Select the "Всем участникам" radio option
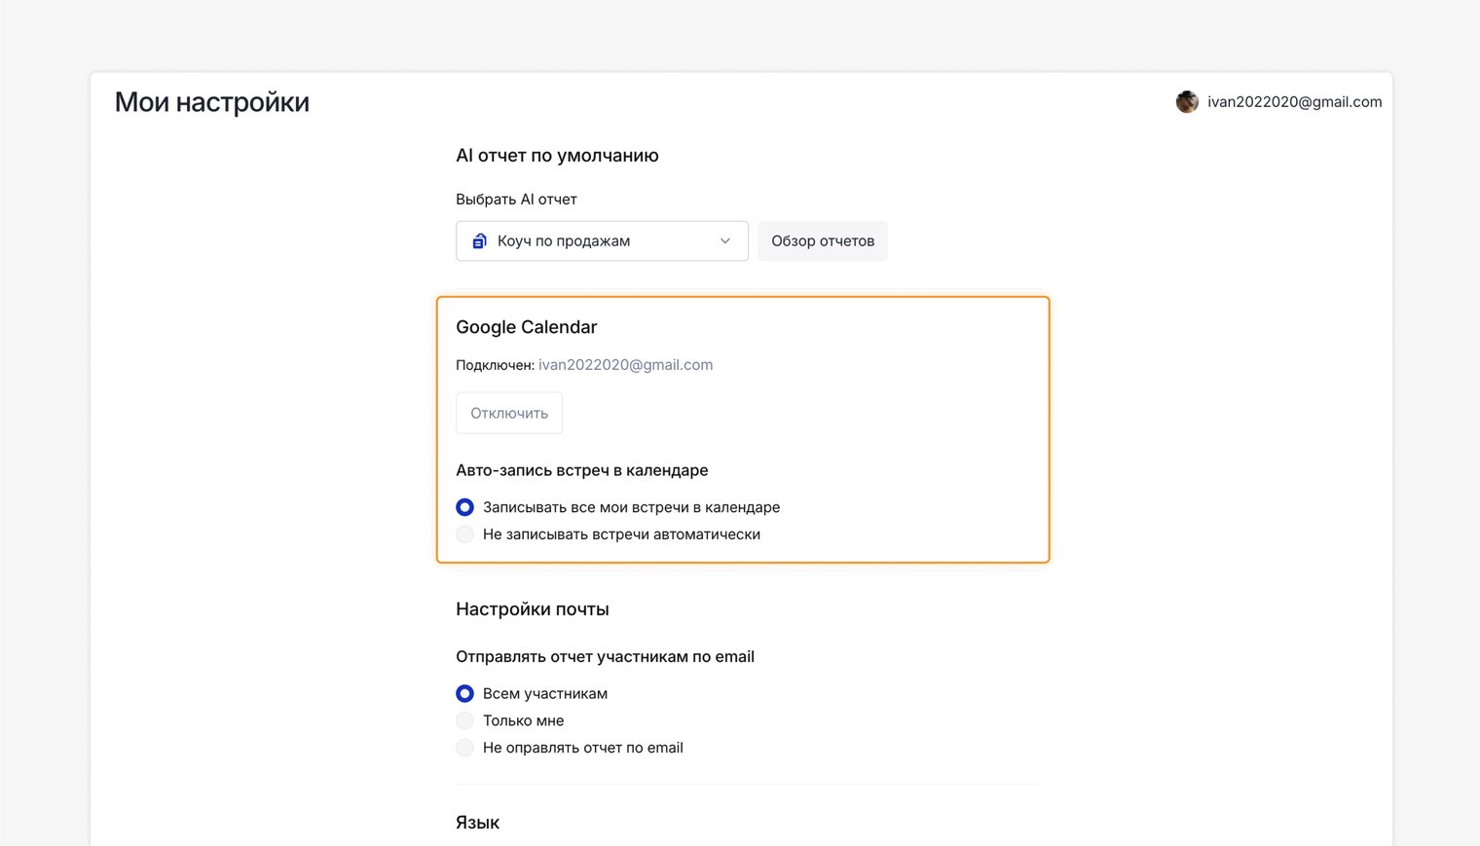This screenshot has width=1480, height=846. pos(465,694)
